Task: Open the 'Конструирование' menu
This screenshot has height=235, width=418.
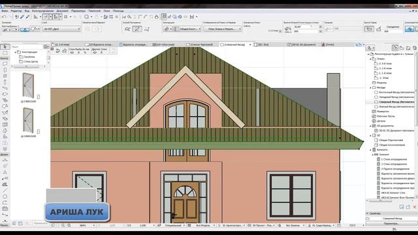Action: [42, 11]
